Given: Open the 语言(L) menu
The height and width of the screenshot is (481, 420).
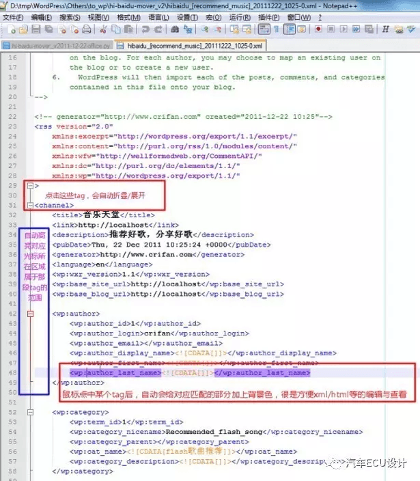Looking at the screenshot, I should pos(159,18).
